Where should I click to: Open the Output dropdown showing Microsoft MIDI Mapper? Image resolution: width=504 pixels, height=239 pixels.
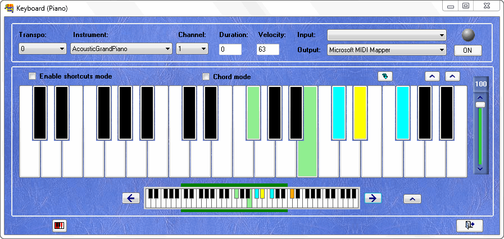387,50
